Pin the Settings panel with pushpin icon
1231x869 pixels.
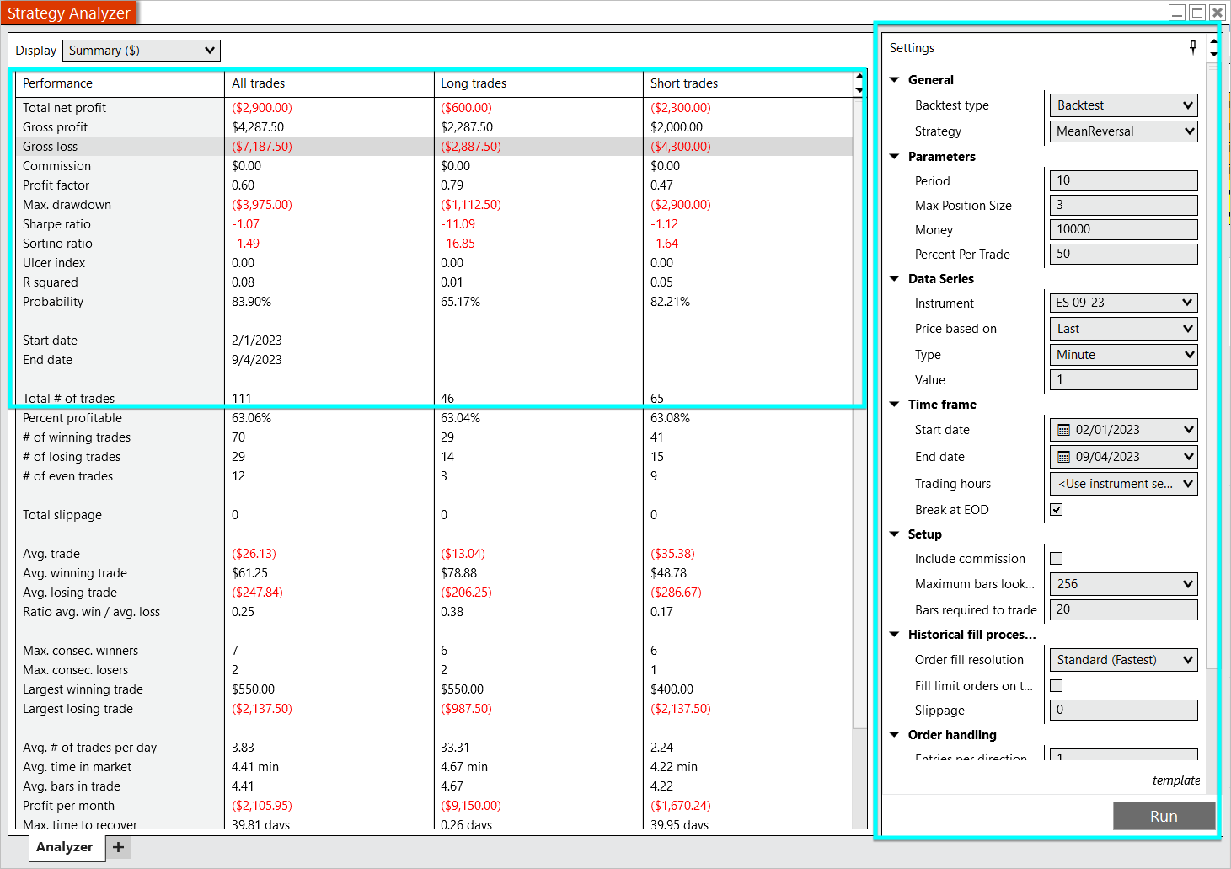coord(1193,47)
